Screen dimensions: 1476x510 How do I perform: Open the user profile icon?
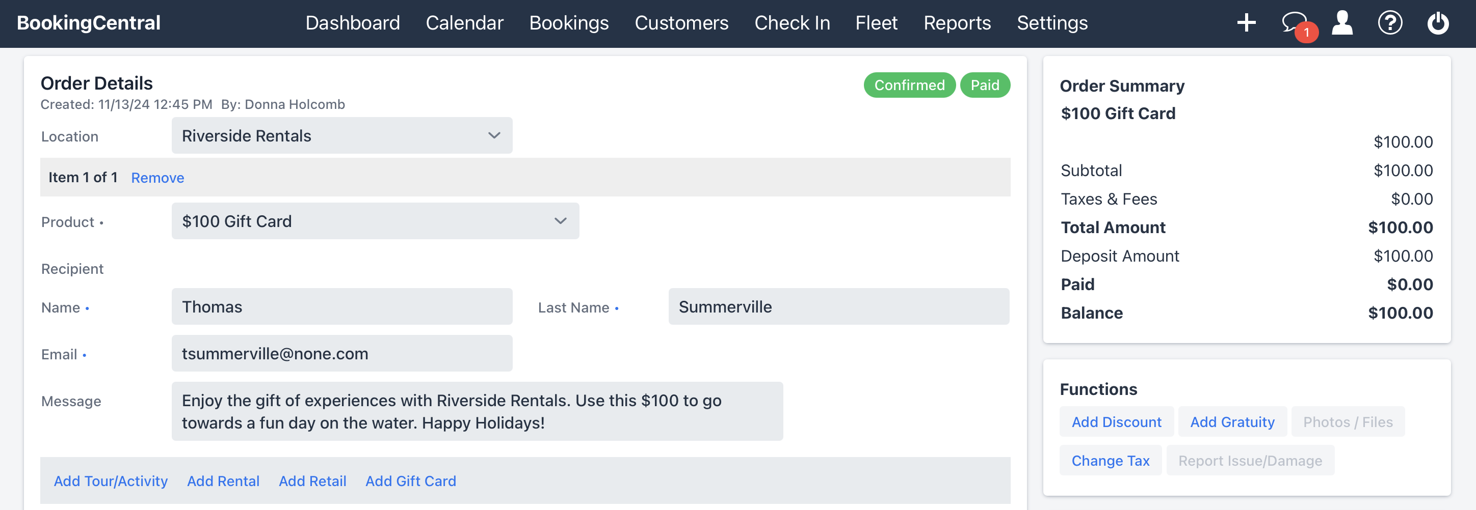(1342, 23)
